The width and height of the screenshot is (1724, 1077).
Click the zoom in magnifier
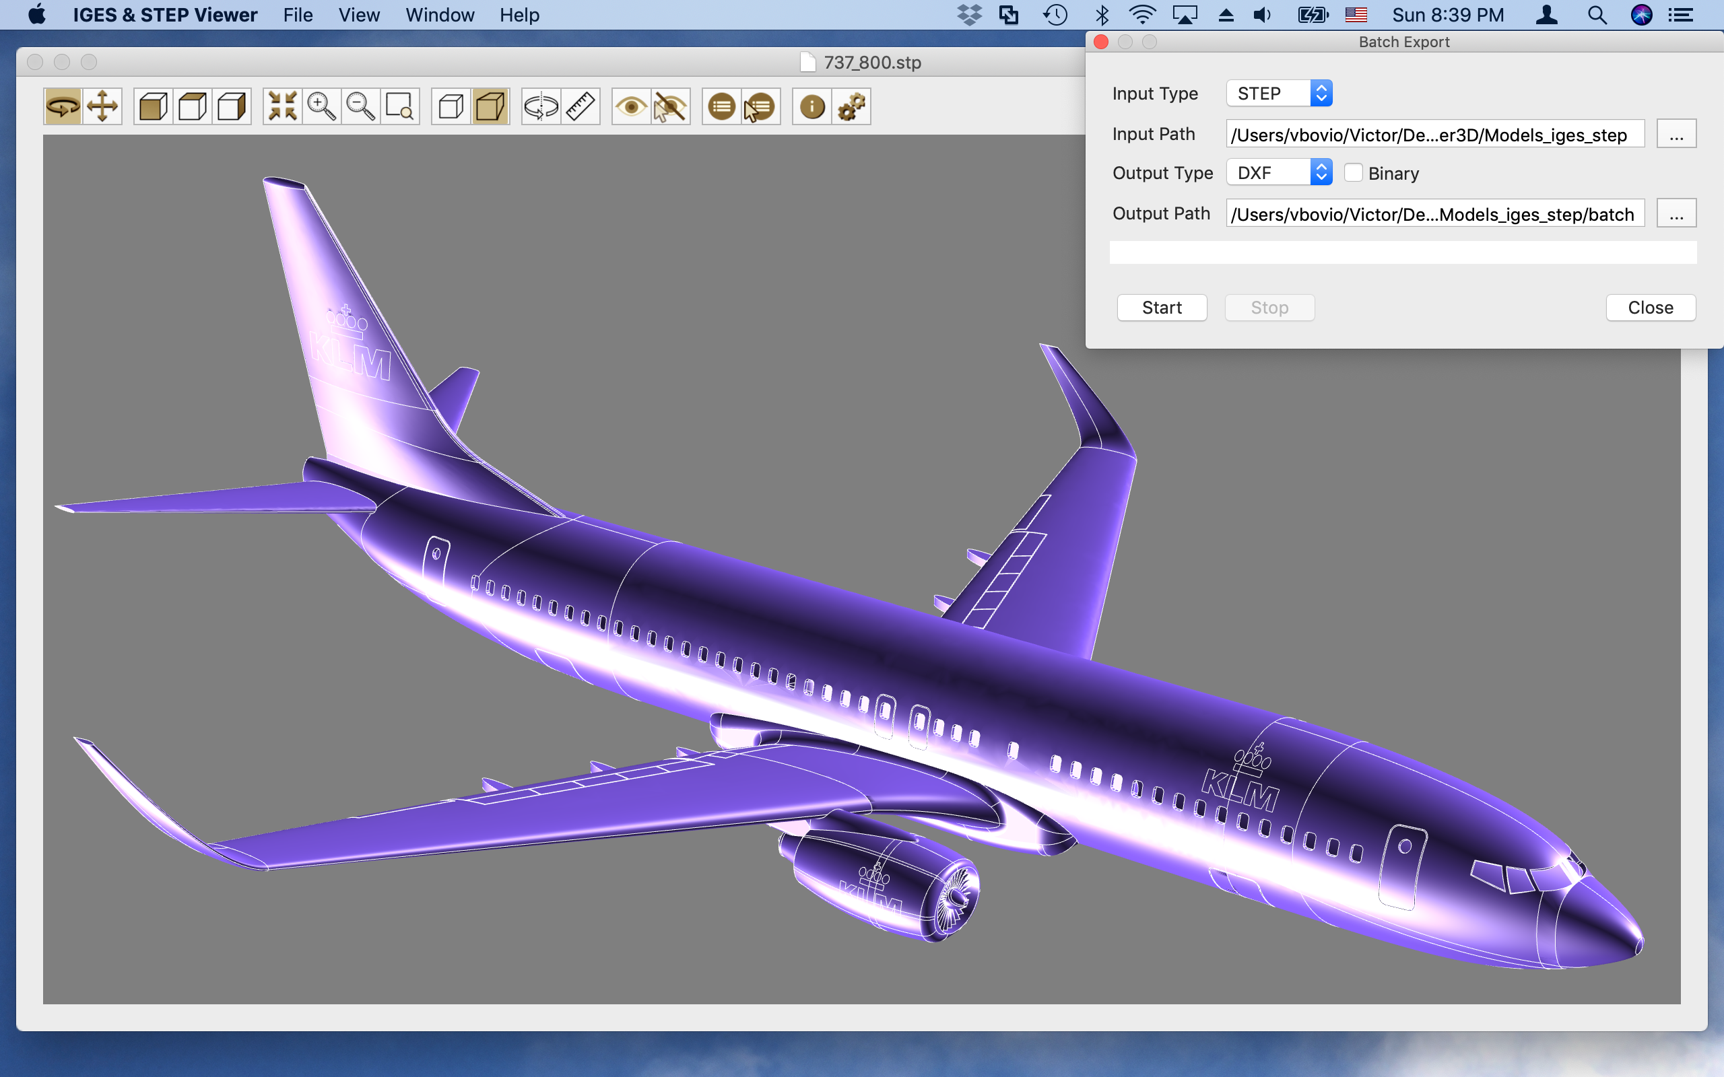[321, 107]
